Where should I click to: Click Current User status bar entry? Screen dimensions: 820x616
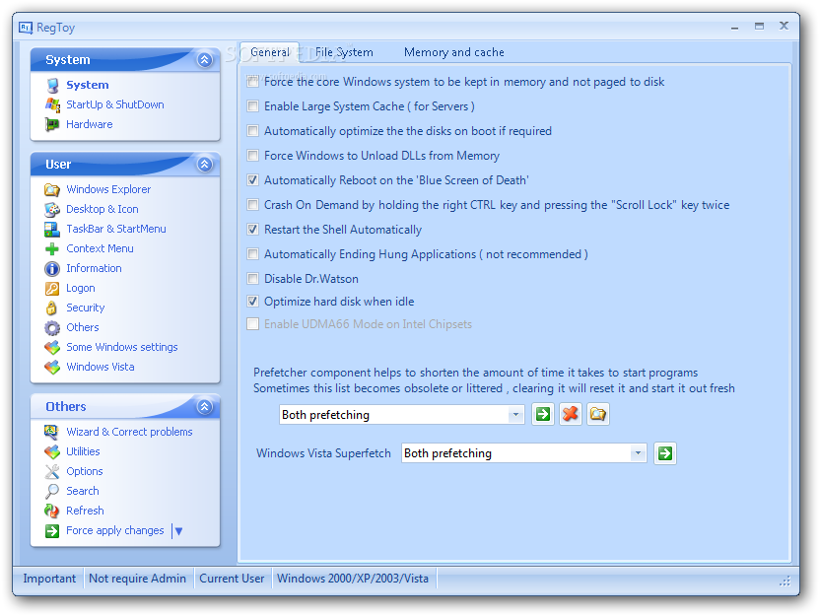232,579
